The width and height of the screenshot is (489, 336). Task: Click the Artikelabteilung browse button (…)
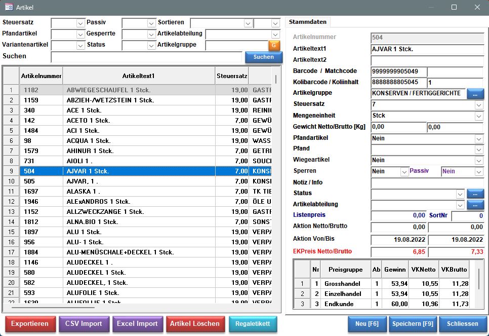coord(475,205)
